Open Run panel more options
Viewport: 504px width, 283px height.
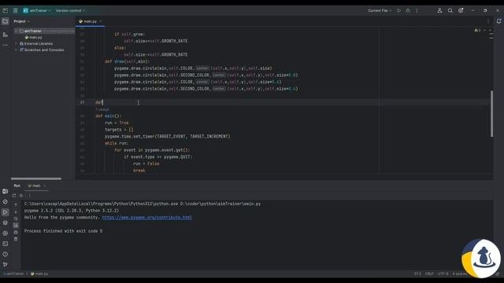point(29,196)
